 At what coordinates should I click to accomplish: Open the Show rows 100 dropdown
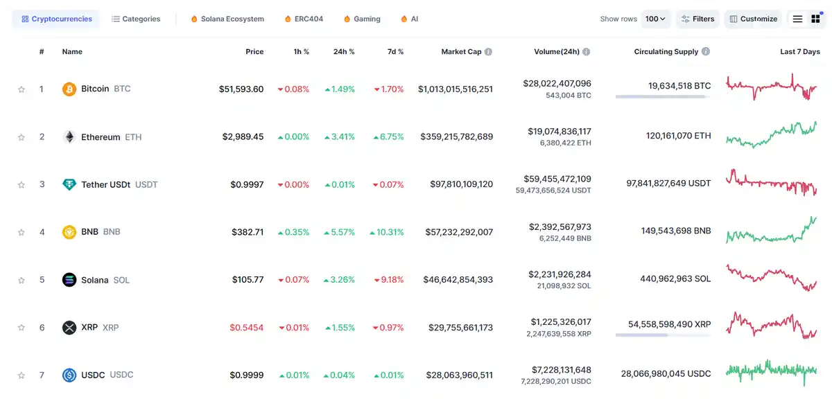655,19
